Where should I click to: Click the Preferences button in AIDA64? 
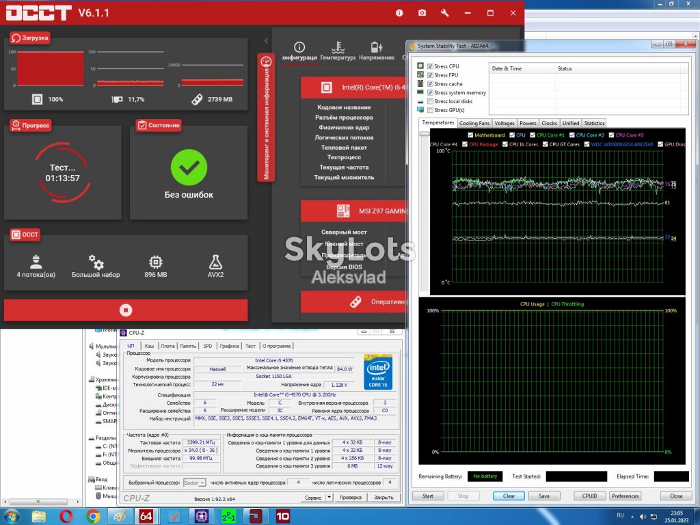tap(625, 496)
